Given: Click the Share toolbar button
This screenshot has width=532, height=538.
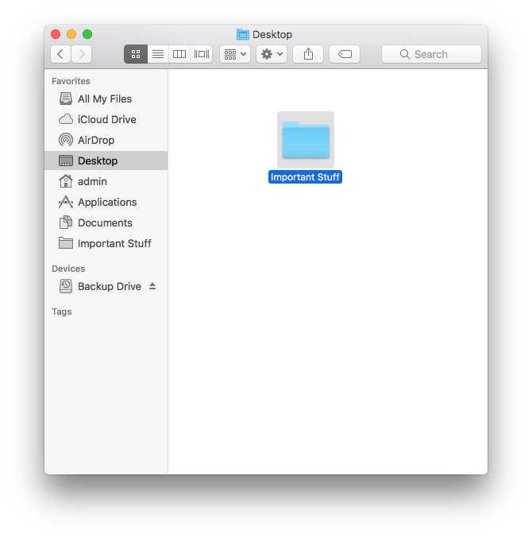Looking at the screenshot, I should 308,54.
